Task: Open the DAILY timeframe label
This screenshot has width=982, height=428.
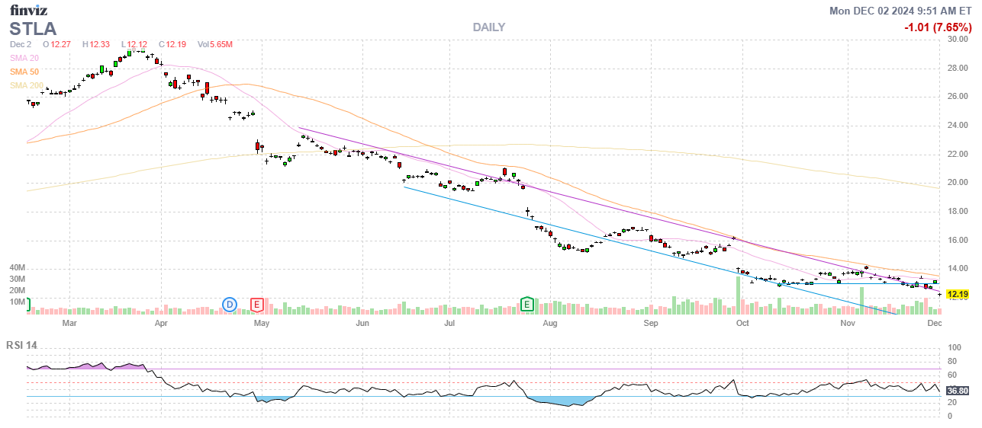Action: click(x=488, y=27)
